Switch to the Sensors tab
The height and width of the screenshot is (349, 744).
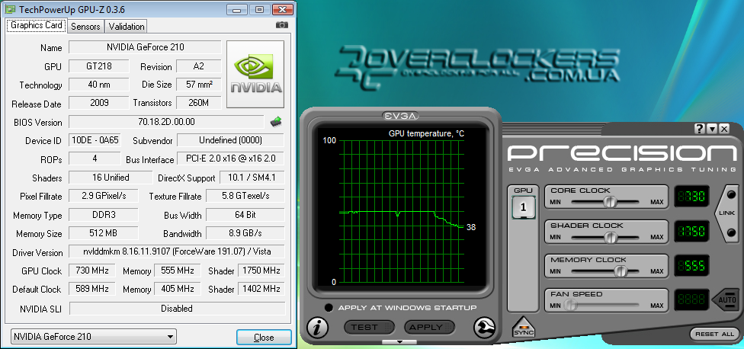[x=85, y=27]
